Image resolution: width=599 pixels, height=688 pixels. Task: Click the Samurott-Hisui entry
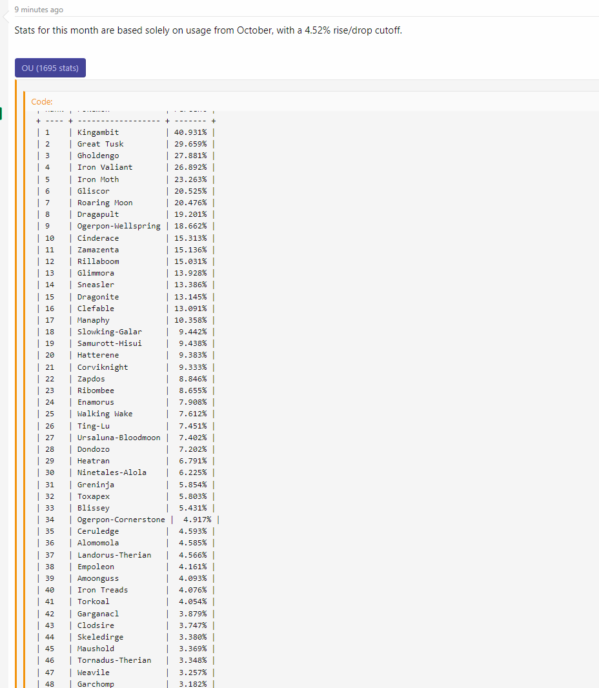coord(110,343)
